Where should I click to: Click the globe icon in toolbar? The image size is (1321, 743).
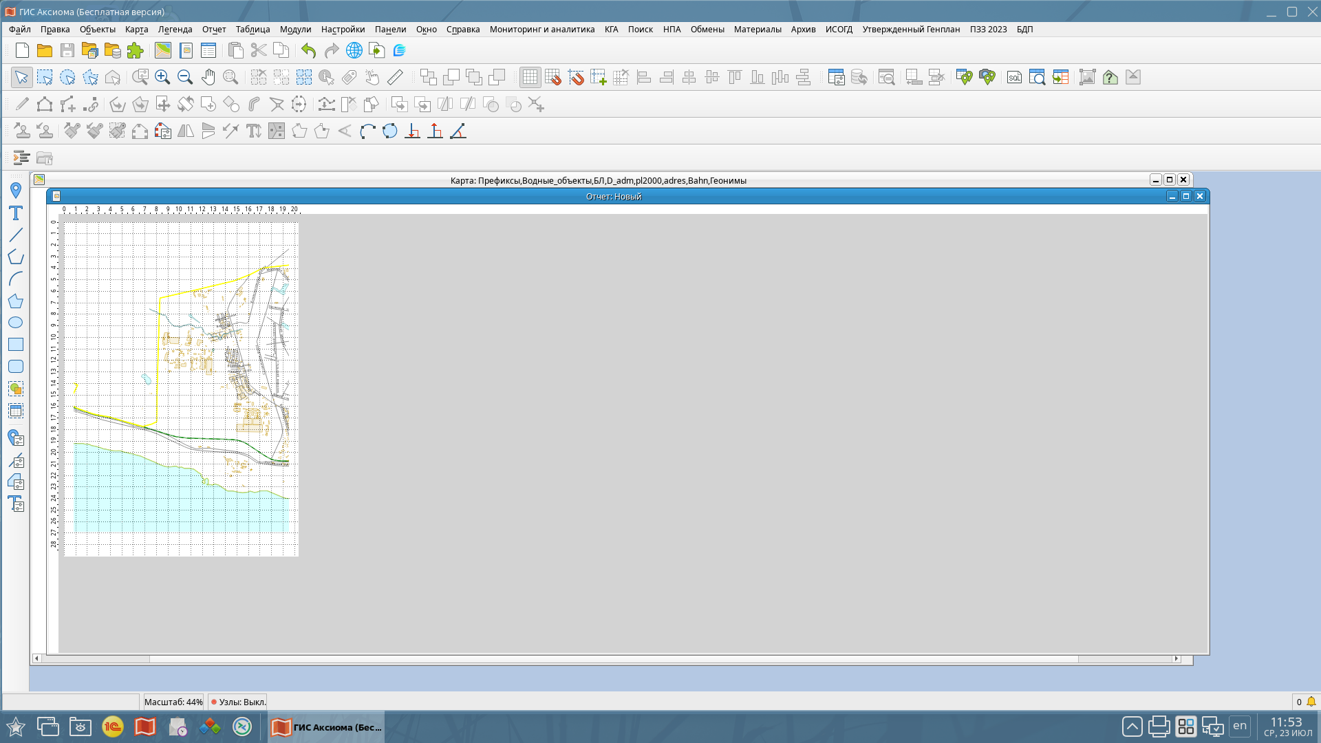pos(354,50)
